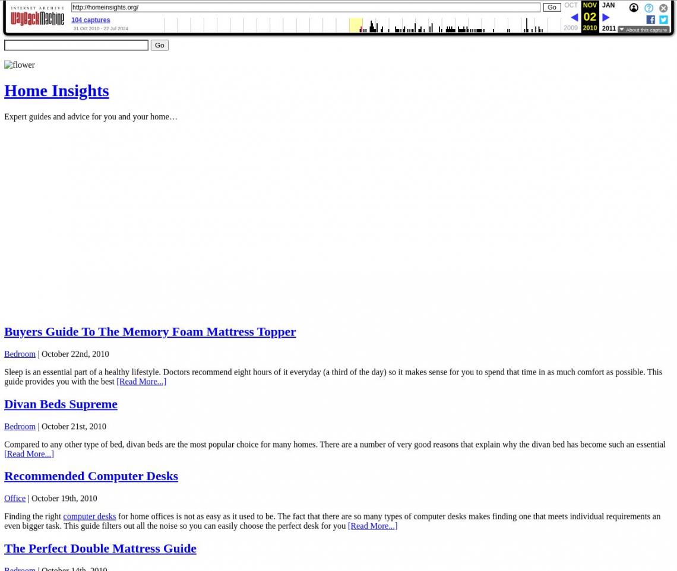Go to the next capture with the right arrow
This screenshot has width=677, height=571.
pyautogui.click(x=606, y=17)
